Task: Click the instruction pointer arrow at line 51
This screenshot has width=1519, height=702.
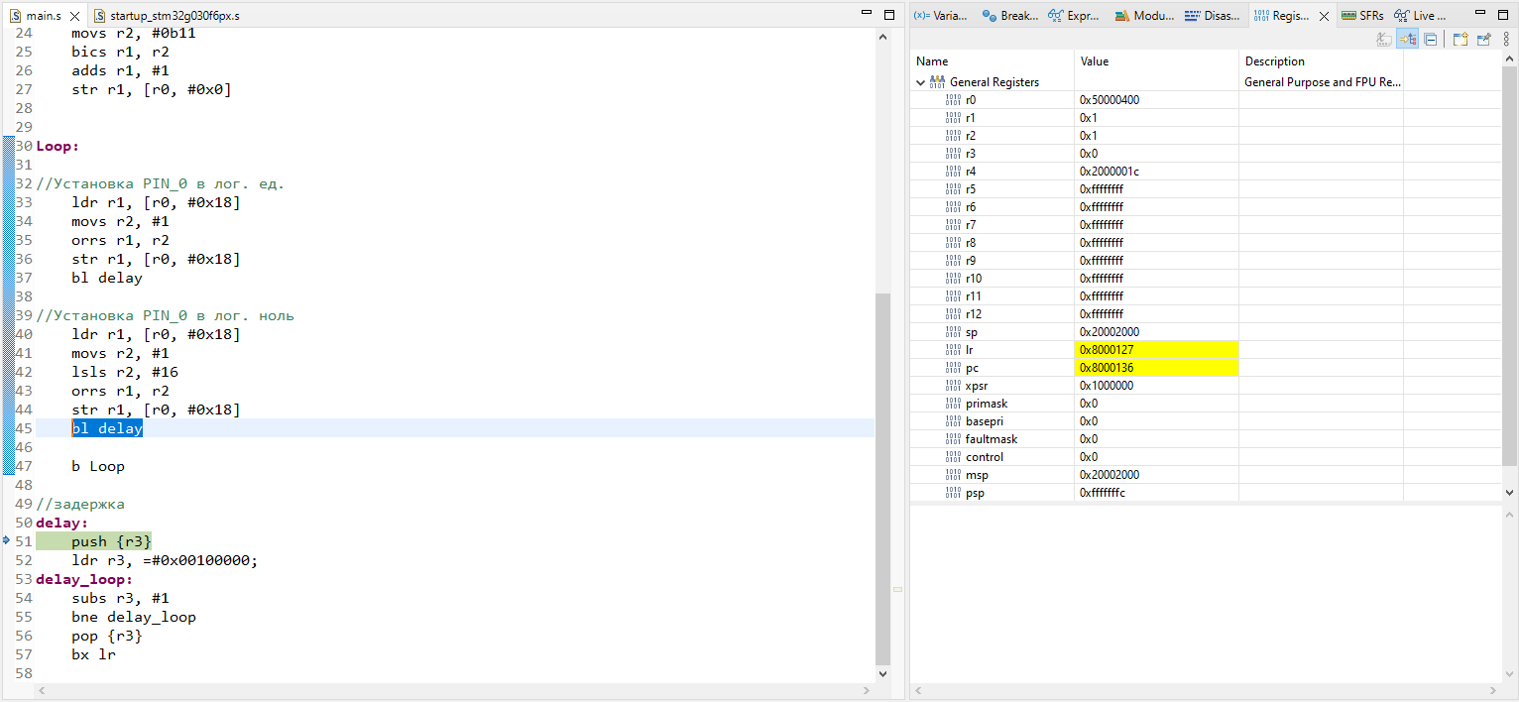Action: [7, 541]
